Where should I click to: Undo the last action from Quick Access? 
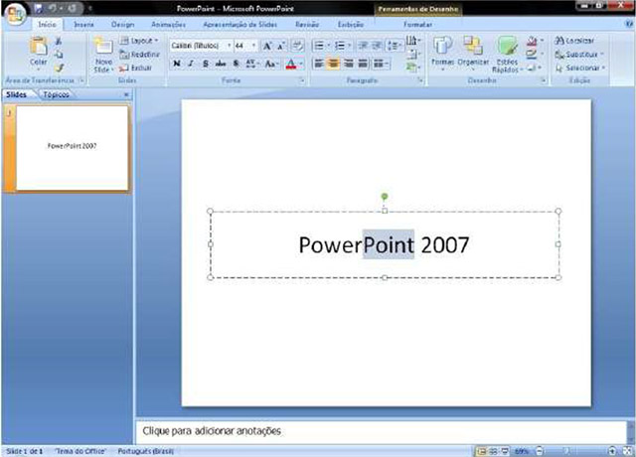(53, 8)
